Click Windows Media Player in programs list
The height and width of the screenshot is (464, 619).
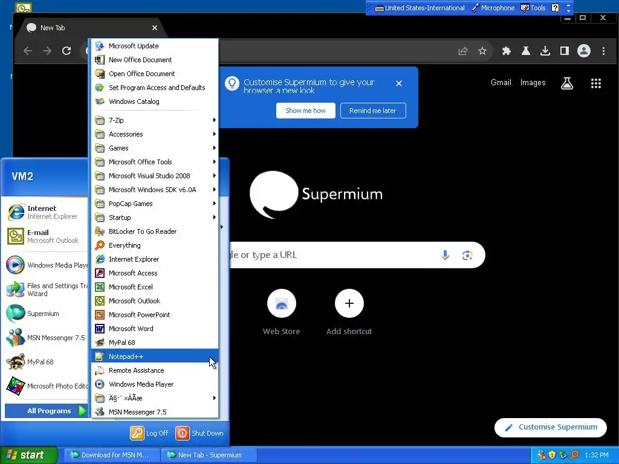coord(155,384)
